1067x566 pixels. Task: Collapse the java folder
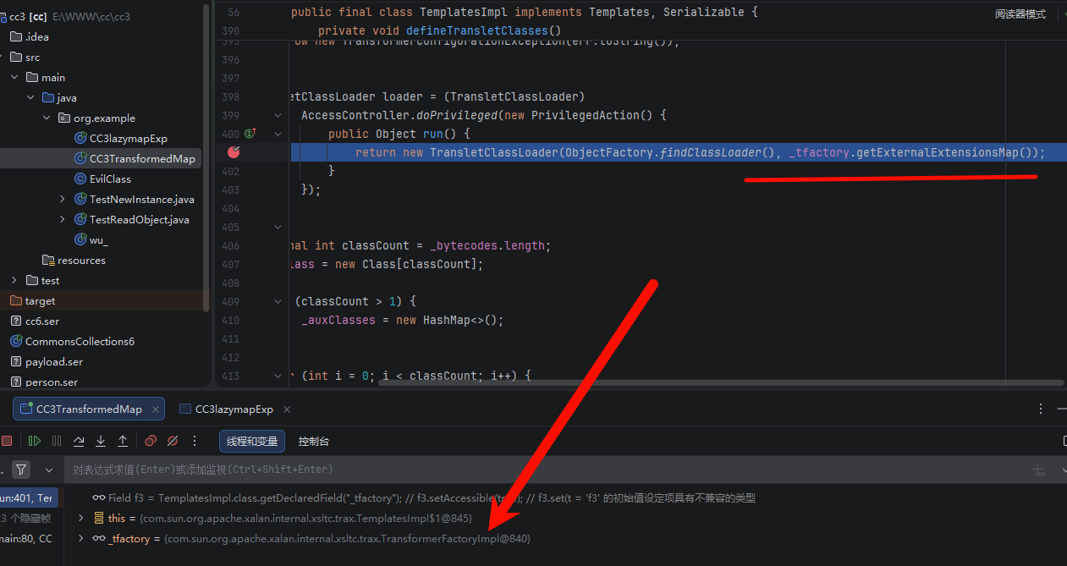click(30, 97)
